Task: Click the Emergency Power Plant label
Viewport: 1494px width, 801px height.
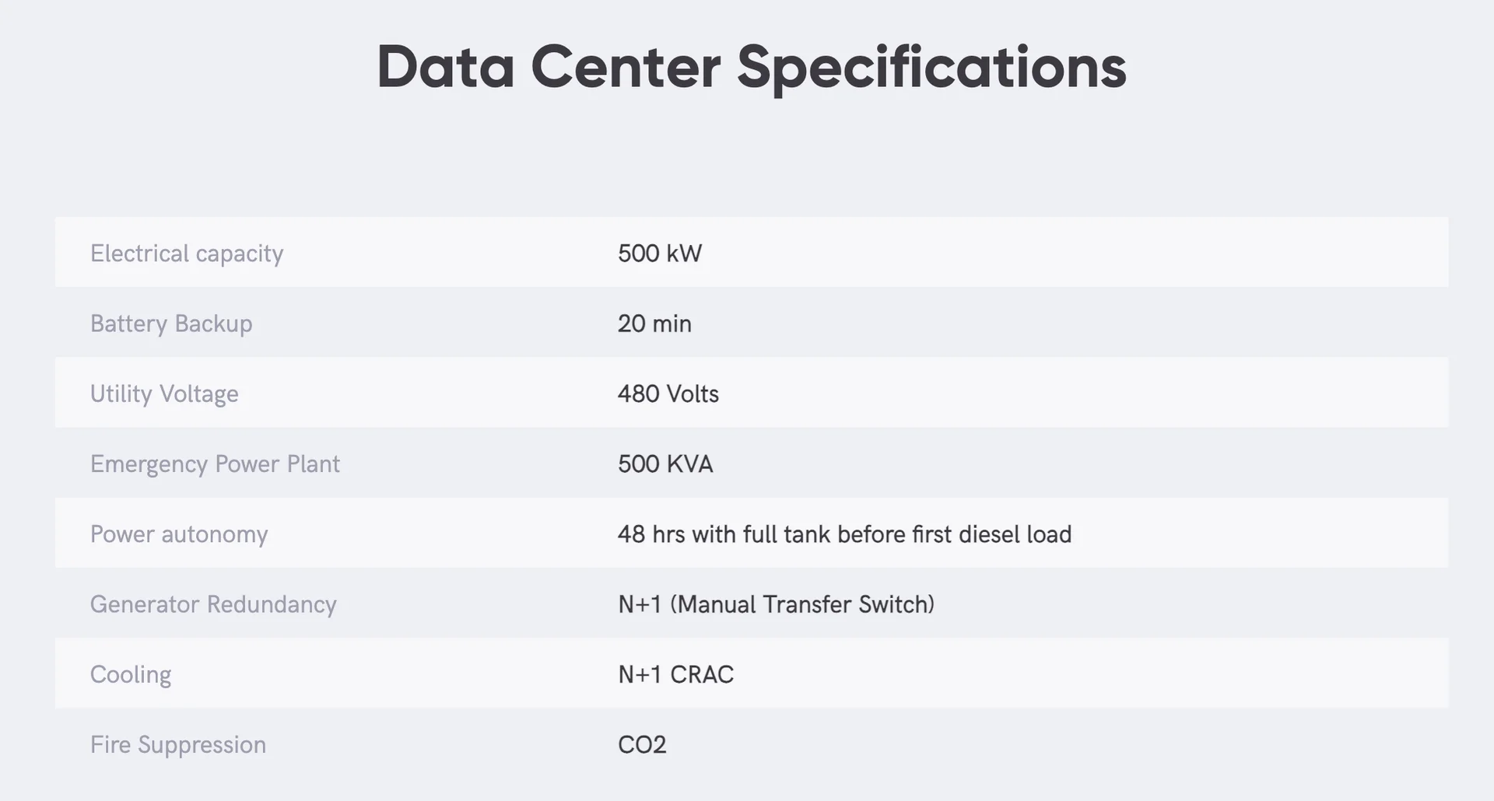Action: click(x=215, y=464)
